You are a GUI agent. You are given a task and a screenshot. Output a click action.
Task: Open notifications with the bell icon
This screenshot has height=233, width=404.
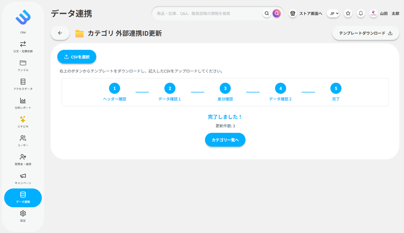[360, 13]
